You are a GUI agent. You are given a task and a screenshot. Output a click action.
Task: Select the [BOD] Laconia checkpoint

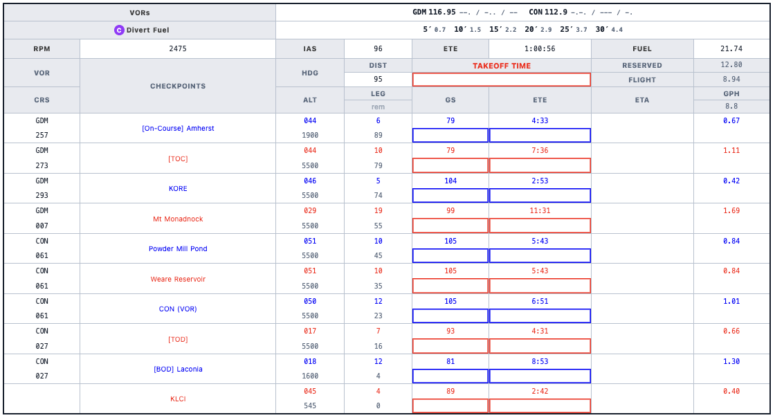click(178, 369)
